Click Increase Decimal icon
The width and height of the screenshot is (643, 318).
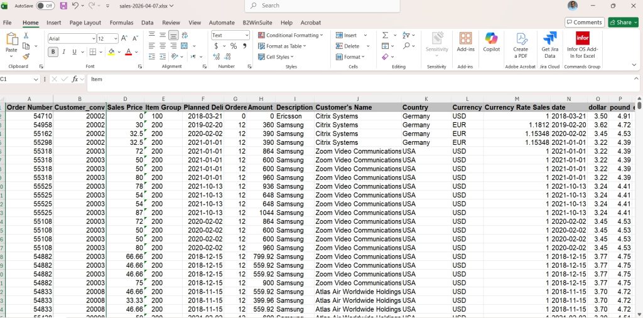click(216, 56)
